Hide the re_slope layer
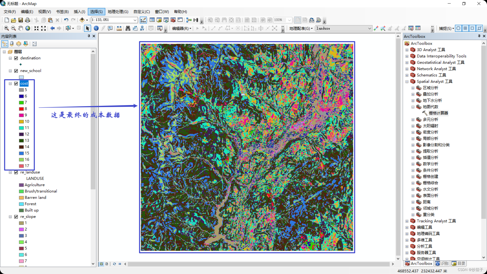 click(16, 217)
